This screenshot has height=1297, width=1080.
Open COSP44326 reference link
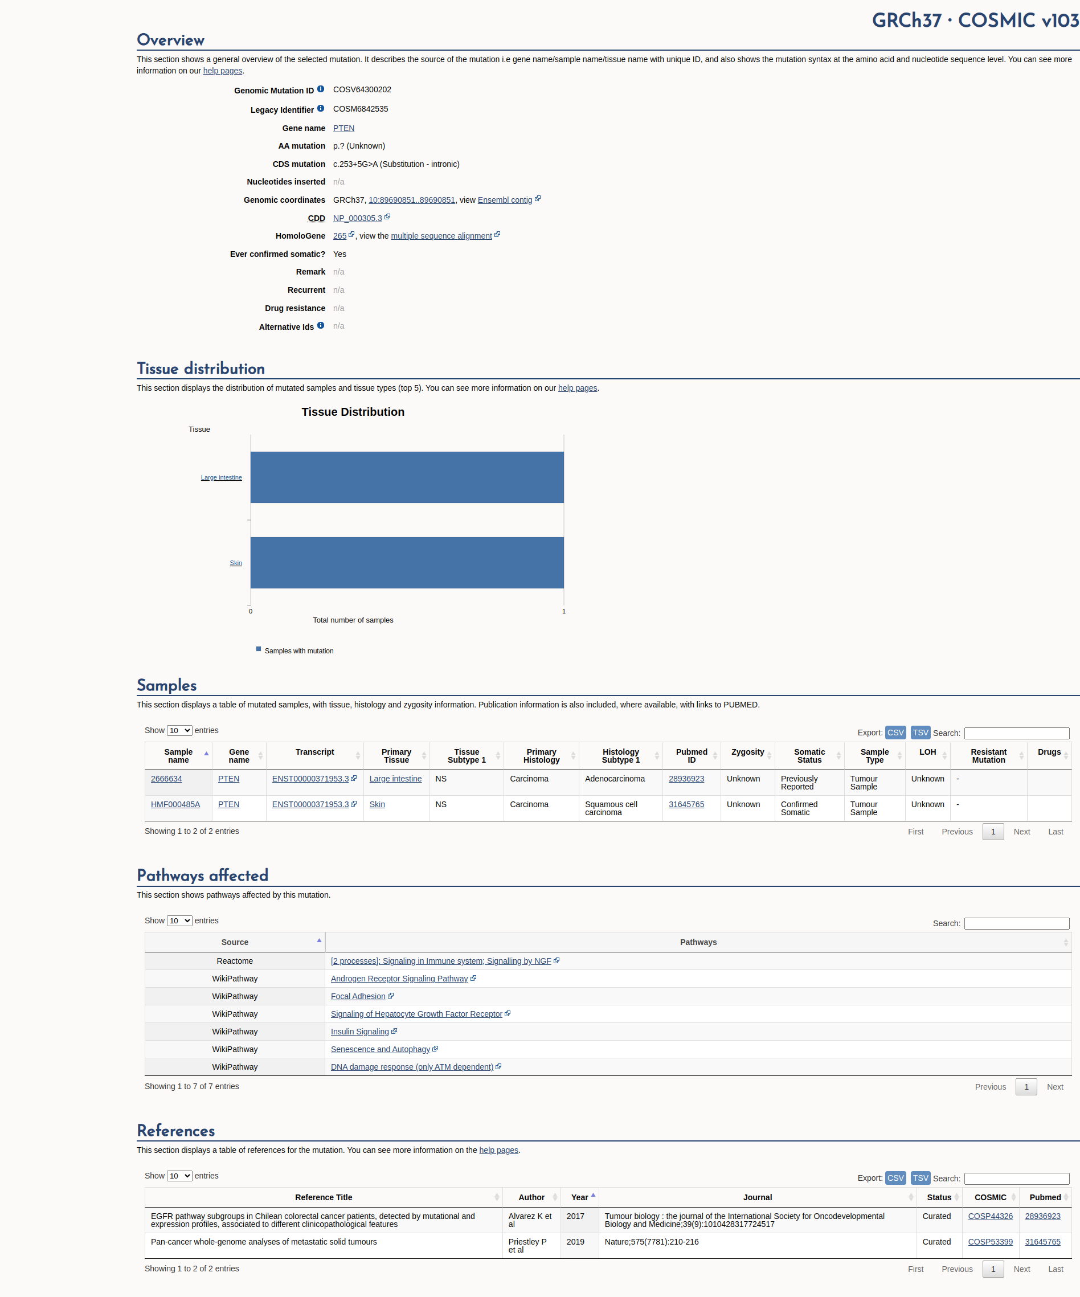click(990, 1216)
